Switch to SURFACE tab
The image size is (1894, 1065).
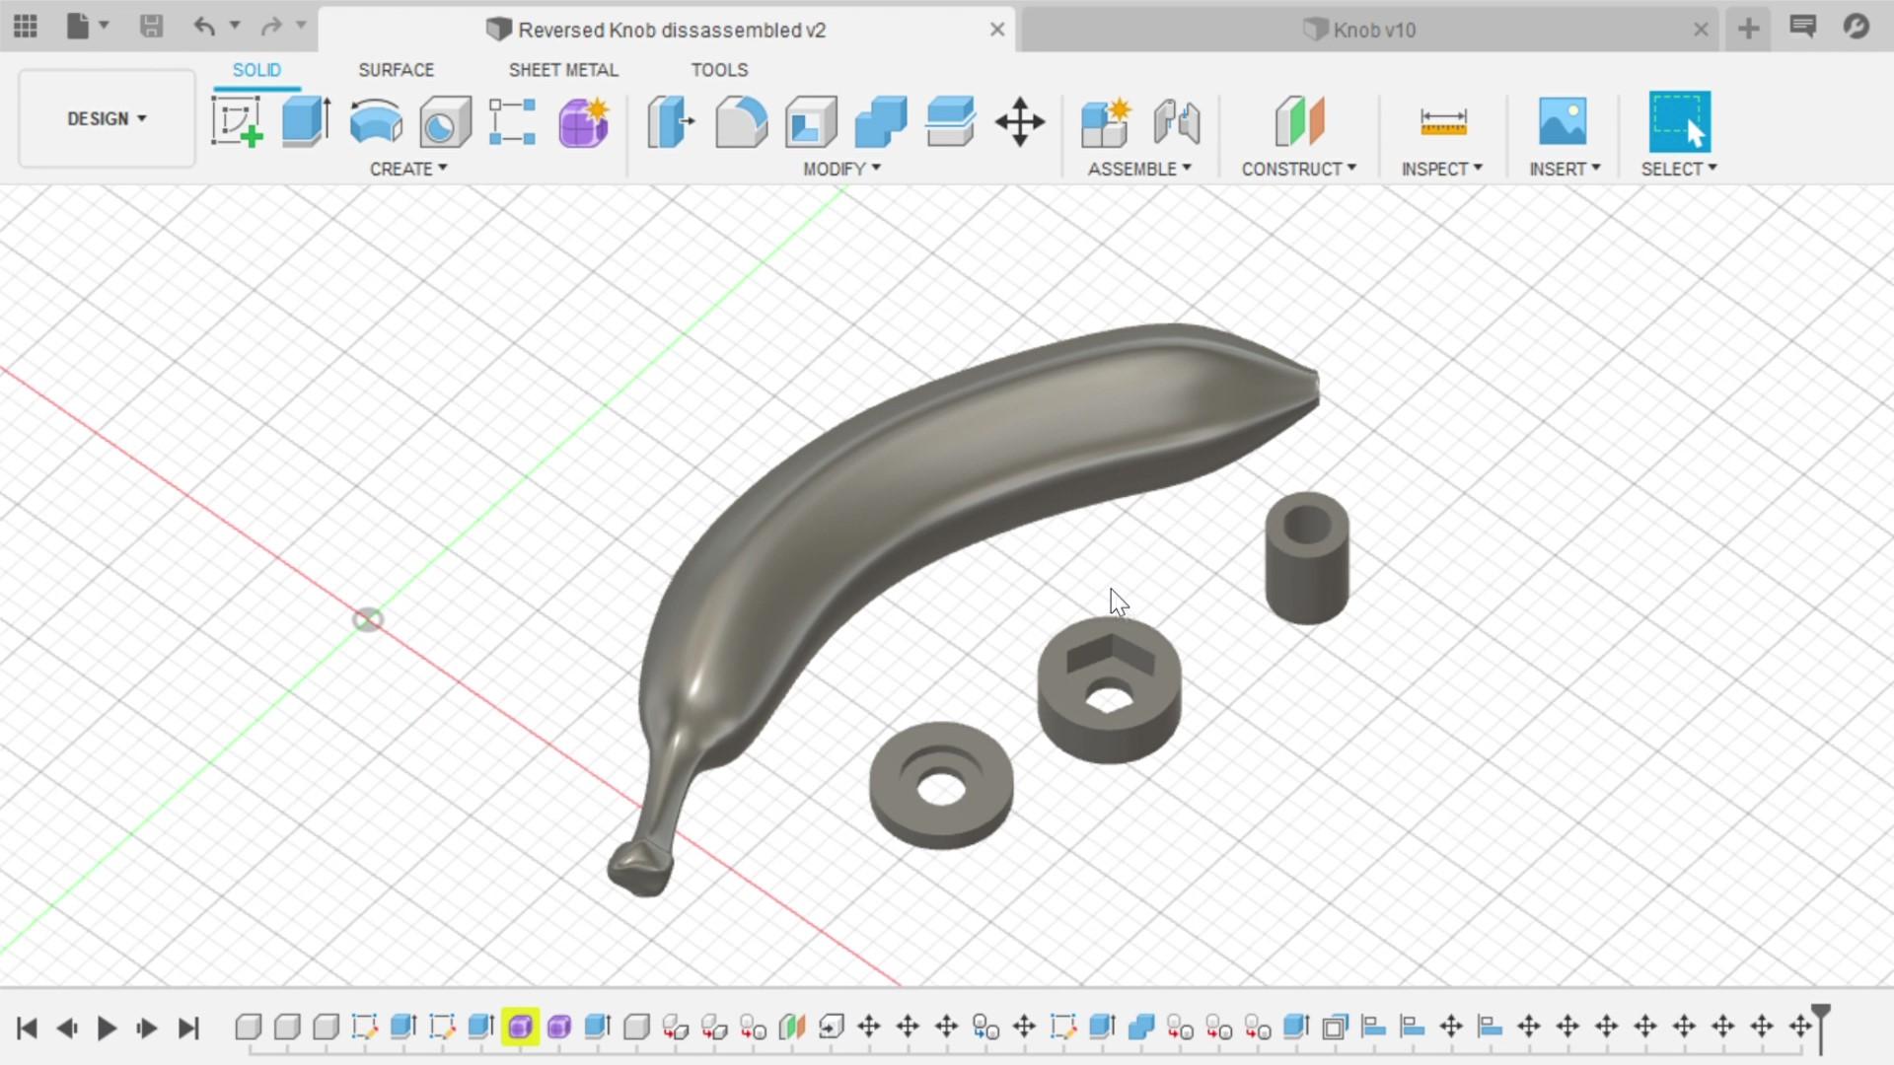[x=396, y=70]
